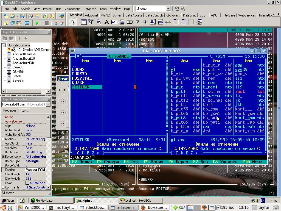Select the RadioButton component in palette

[x=145, y=22]
